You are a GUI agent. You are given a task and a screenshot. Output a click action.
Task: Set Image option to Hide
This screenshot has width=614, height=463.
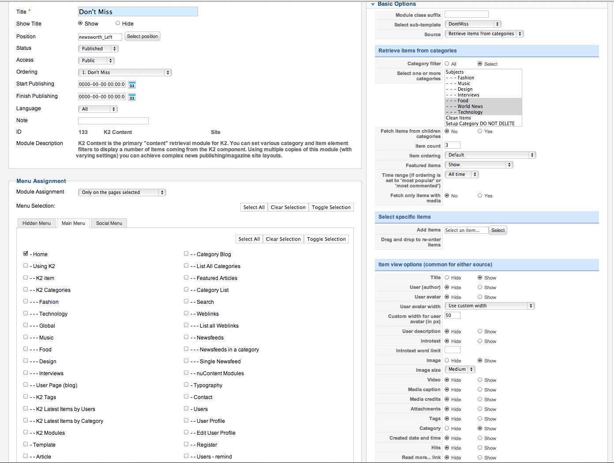[447, 361]
